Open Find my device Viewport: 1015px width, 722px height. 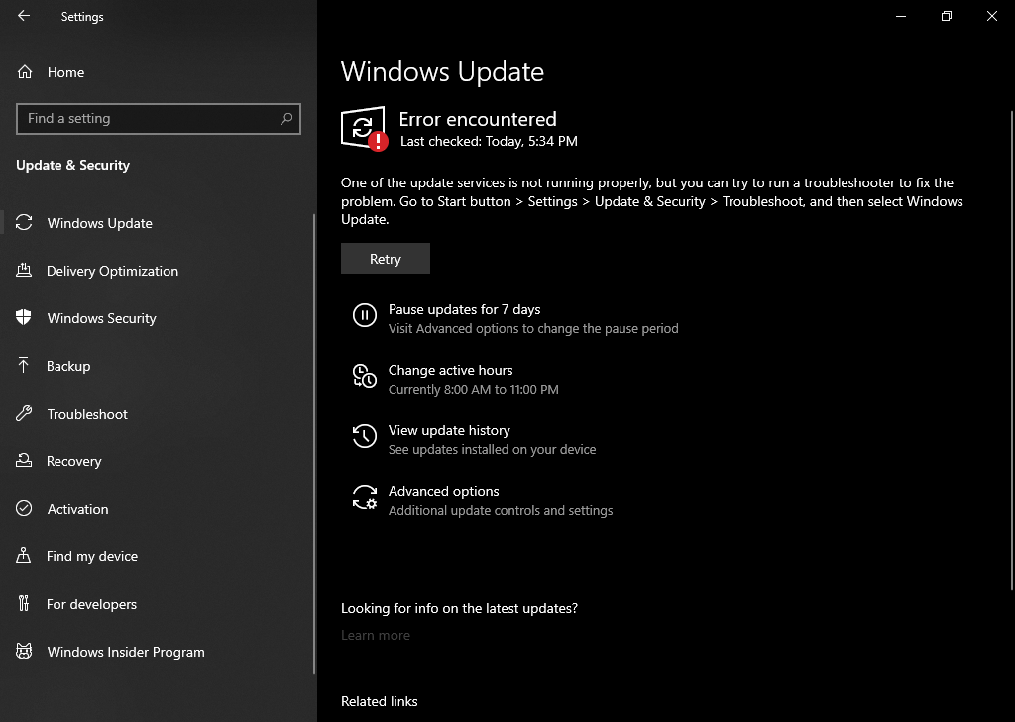pos(92,556)
